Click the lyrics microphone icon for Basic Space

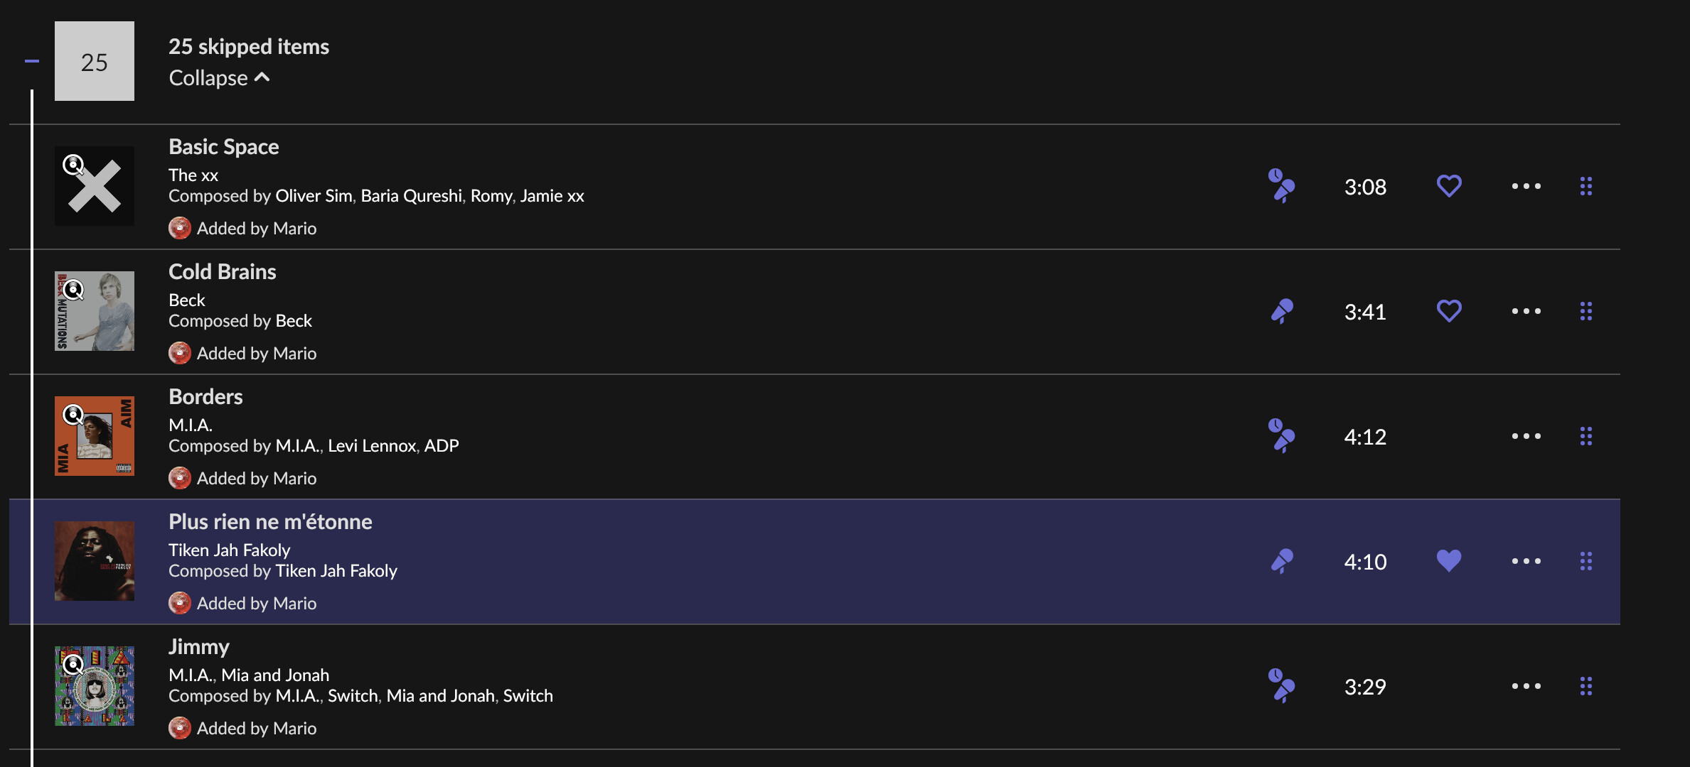[x=1281, y=186]
